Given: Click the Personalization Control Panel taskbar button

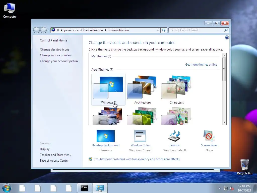Looking at the screenshot, I should 100,188.
